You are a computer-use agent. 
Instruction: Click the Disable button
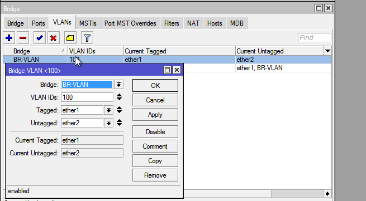click(x=155, y=131)
